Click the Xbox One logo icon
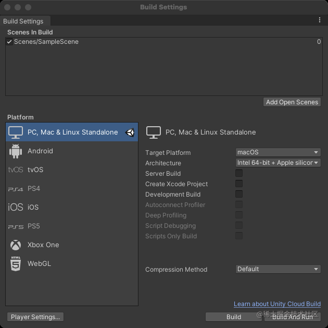 click(16, 245)
